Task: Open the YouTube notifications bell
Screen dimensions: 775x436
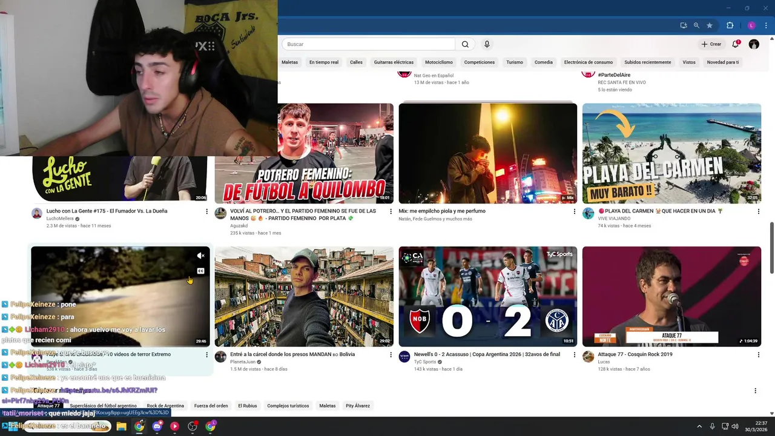Action: click(736, 44)
